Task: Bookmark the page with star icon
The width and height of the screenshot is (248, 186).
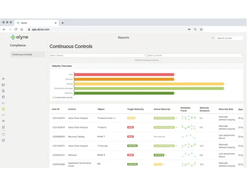Action: [x=201, y=29]
